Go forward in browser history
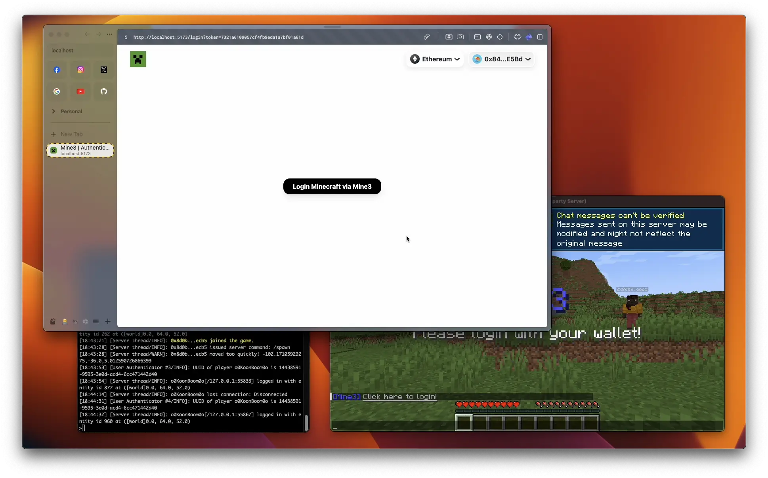Image resolution: width=768 pixels, height=478 pixels. [x=98, y=34]
